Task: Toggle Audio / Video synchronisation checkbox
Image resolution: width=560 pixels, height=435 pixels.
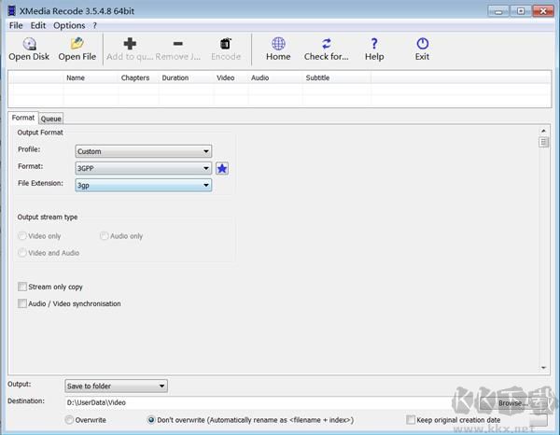Action: [x=22, y=303]
